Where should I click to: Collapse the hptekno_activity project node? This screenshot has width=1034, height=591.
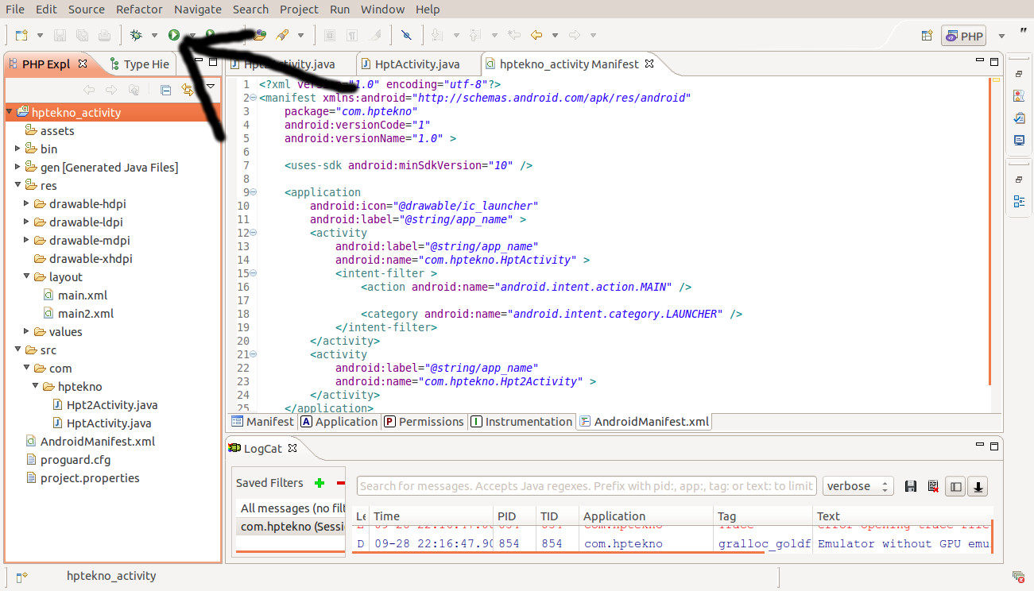point(10,112)
